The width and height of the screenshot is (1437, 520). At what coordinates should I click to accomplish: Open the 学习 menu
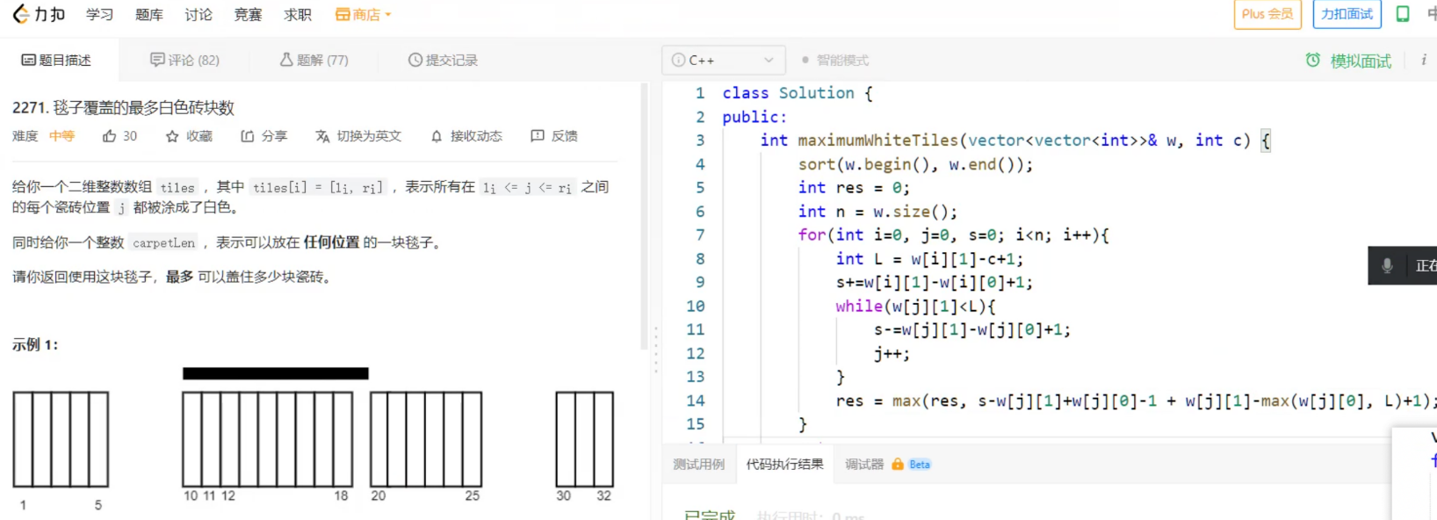[99, 15]
